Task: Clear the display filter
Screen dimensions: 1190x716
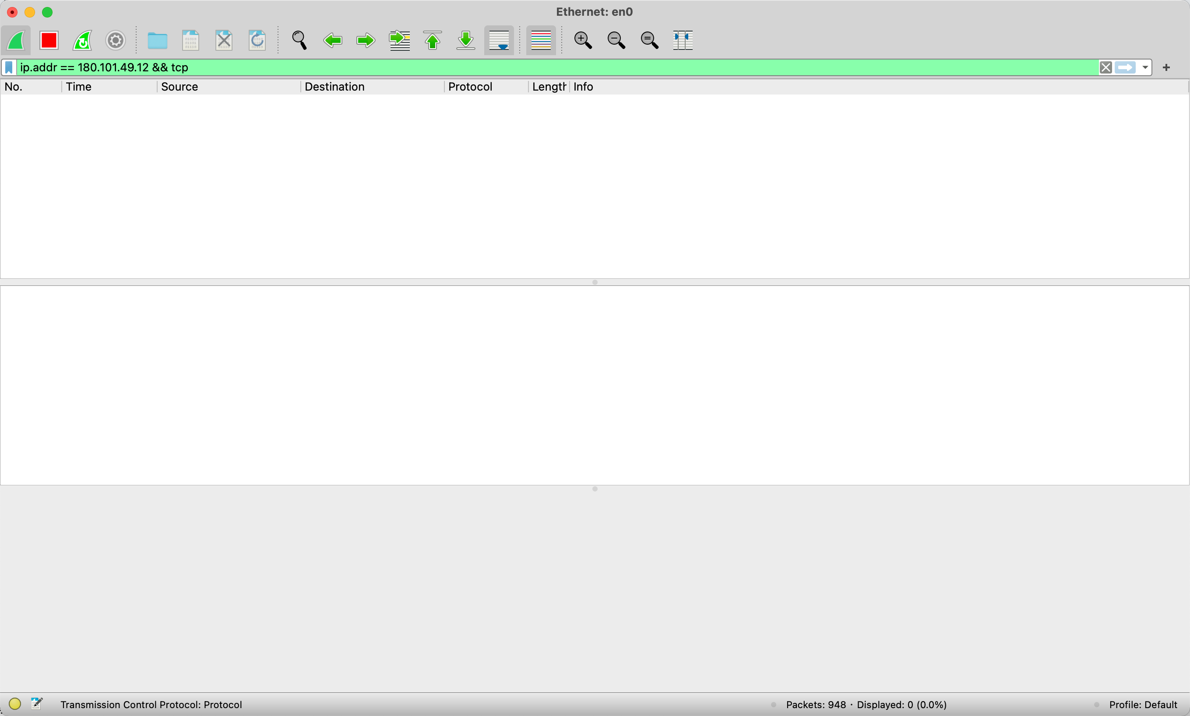Action: 1106,67
